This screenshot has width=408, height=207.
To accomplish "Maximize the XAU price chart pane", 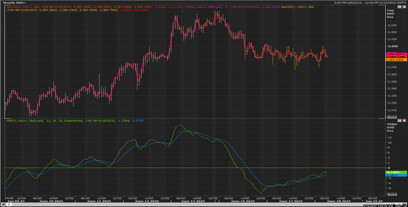I will click(x=400, y=7).
